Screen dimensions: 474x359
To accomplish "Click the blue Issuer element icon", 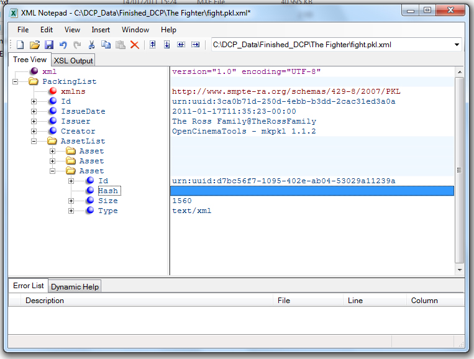I will (53, 120).
